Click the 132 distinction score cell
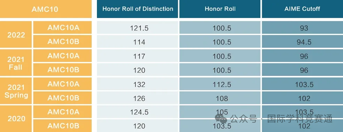The image size is (343, 132). click(138, 84)
